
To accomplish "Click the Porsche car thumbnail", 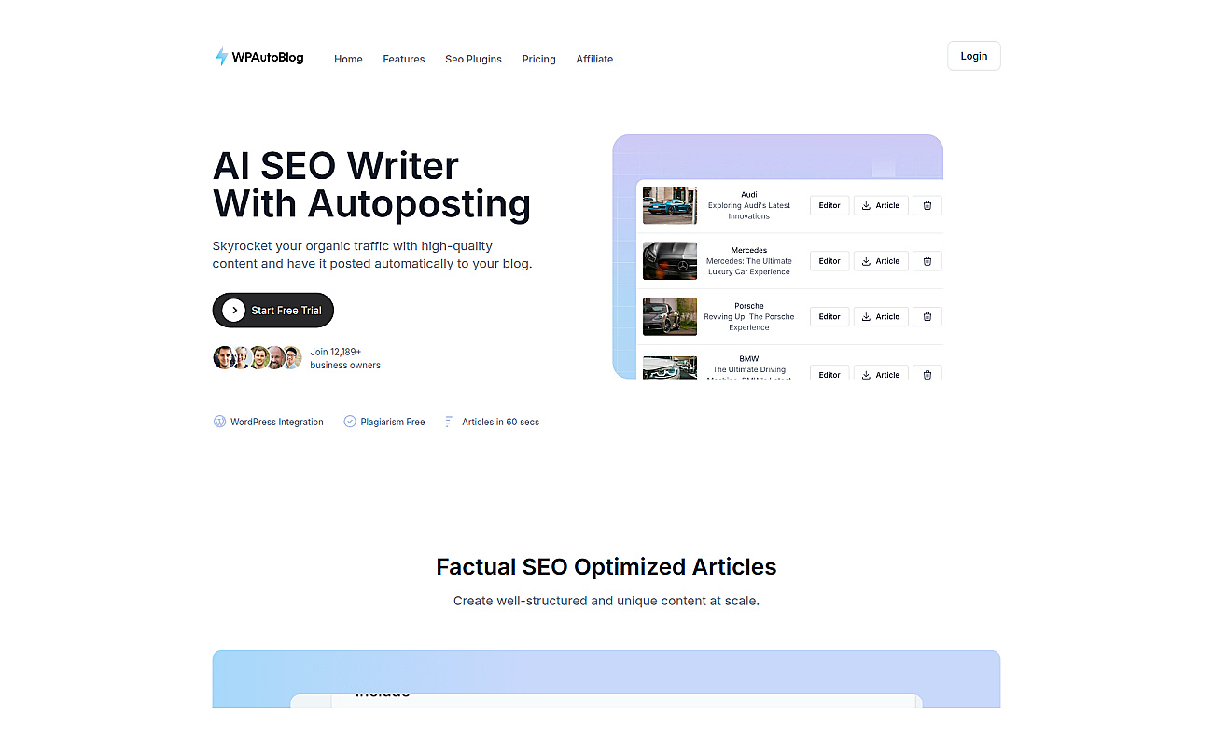I will click(x=670, y=316).
